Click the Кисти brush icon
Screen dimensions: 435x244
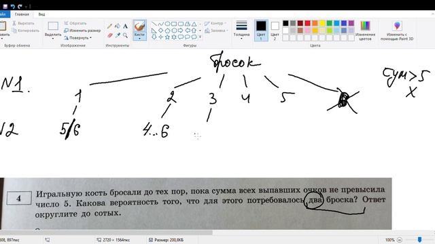tap(139, 26)
